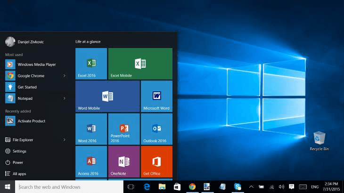Launch the OneNote tile
Image resolution: width=344 pixels, height=193 pixels.
[124, 161]
